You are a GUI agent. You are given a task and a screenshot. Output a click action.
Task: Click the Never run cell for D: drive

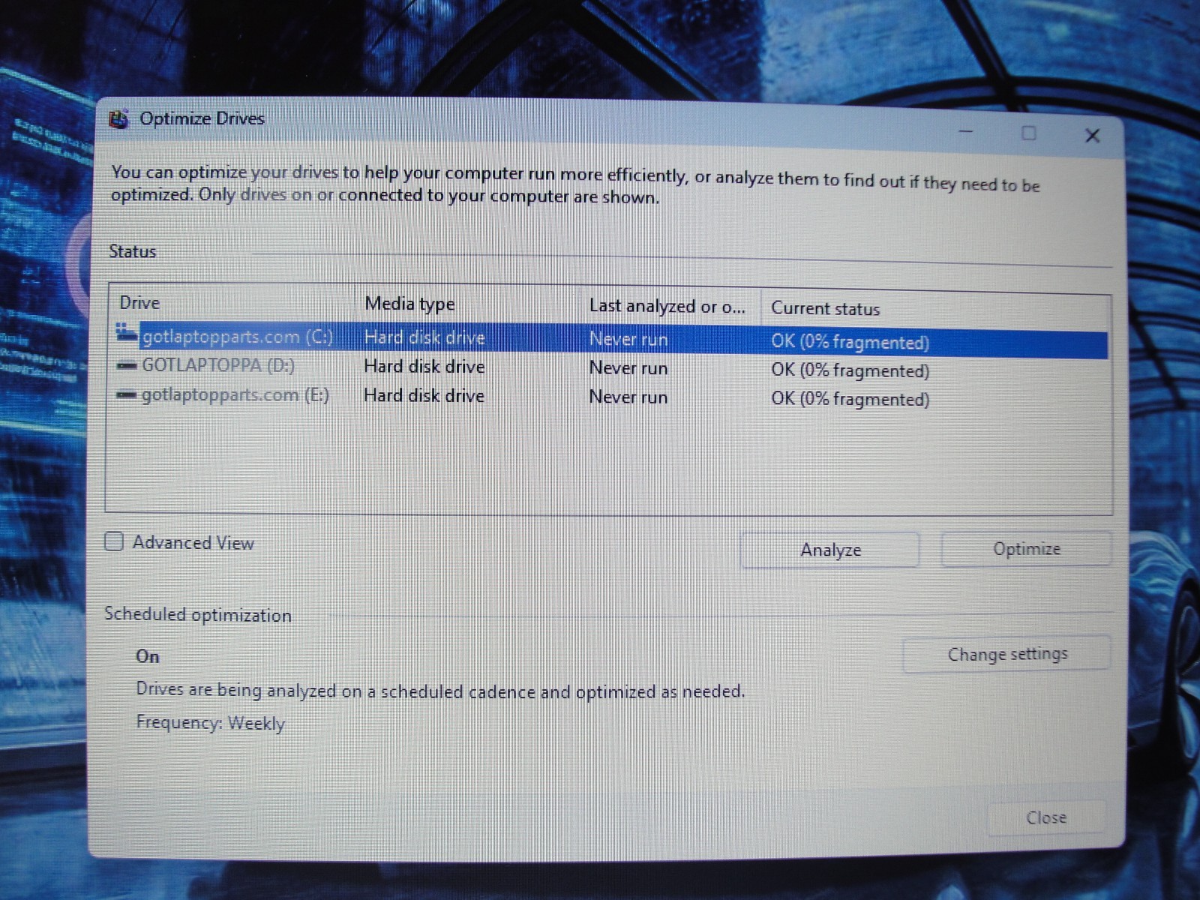tap(628, 368)
